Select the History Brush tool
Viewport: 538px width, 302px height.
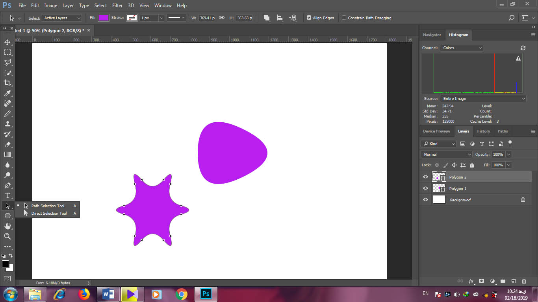(x=7, y=134)
